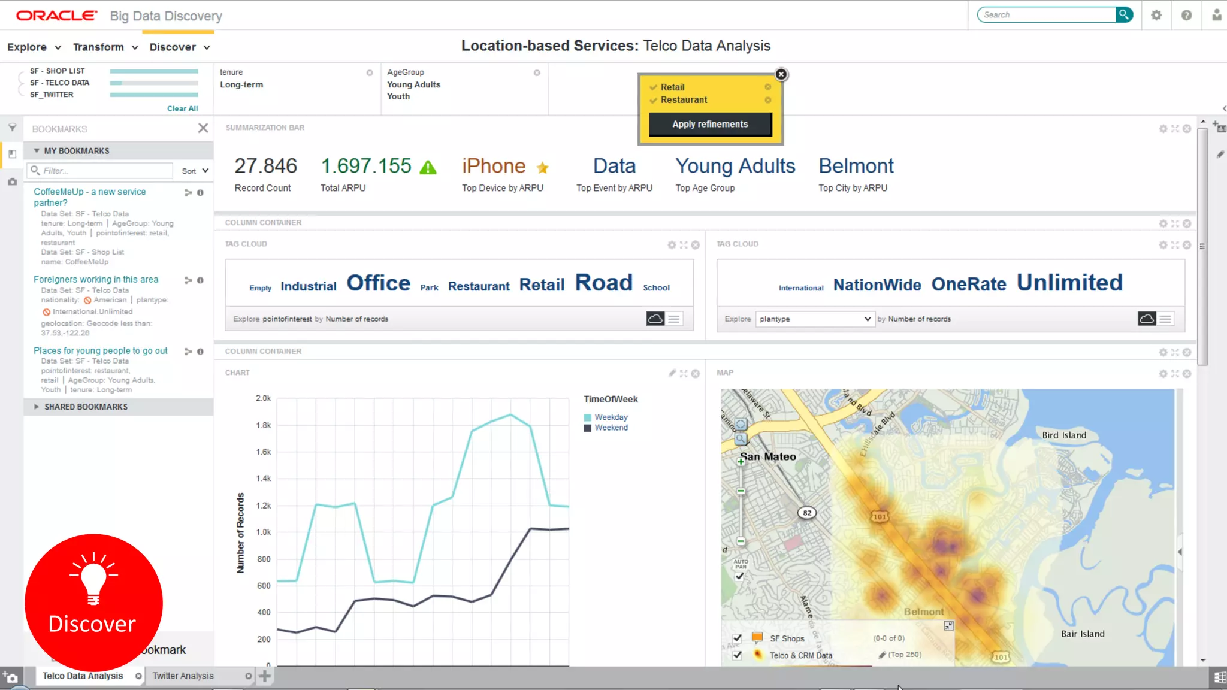Open the plantype Explore dropdown

(815, 319)
